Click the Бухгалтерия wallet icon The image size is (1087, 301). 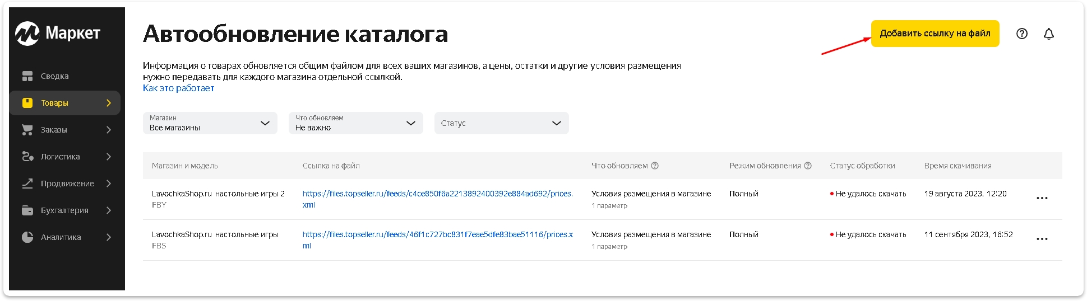(x=27, y=210)
